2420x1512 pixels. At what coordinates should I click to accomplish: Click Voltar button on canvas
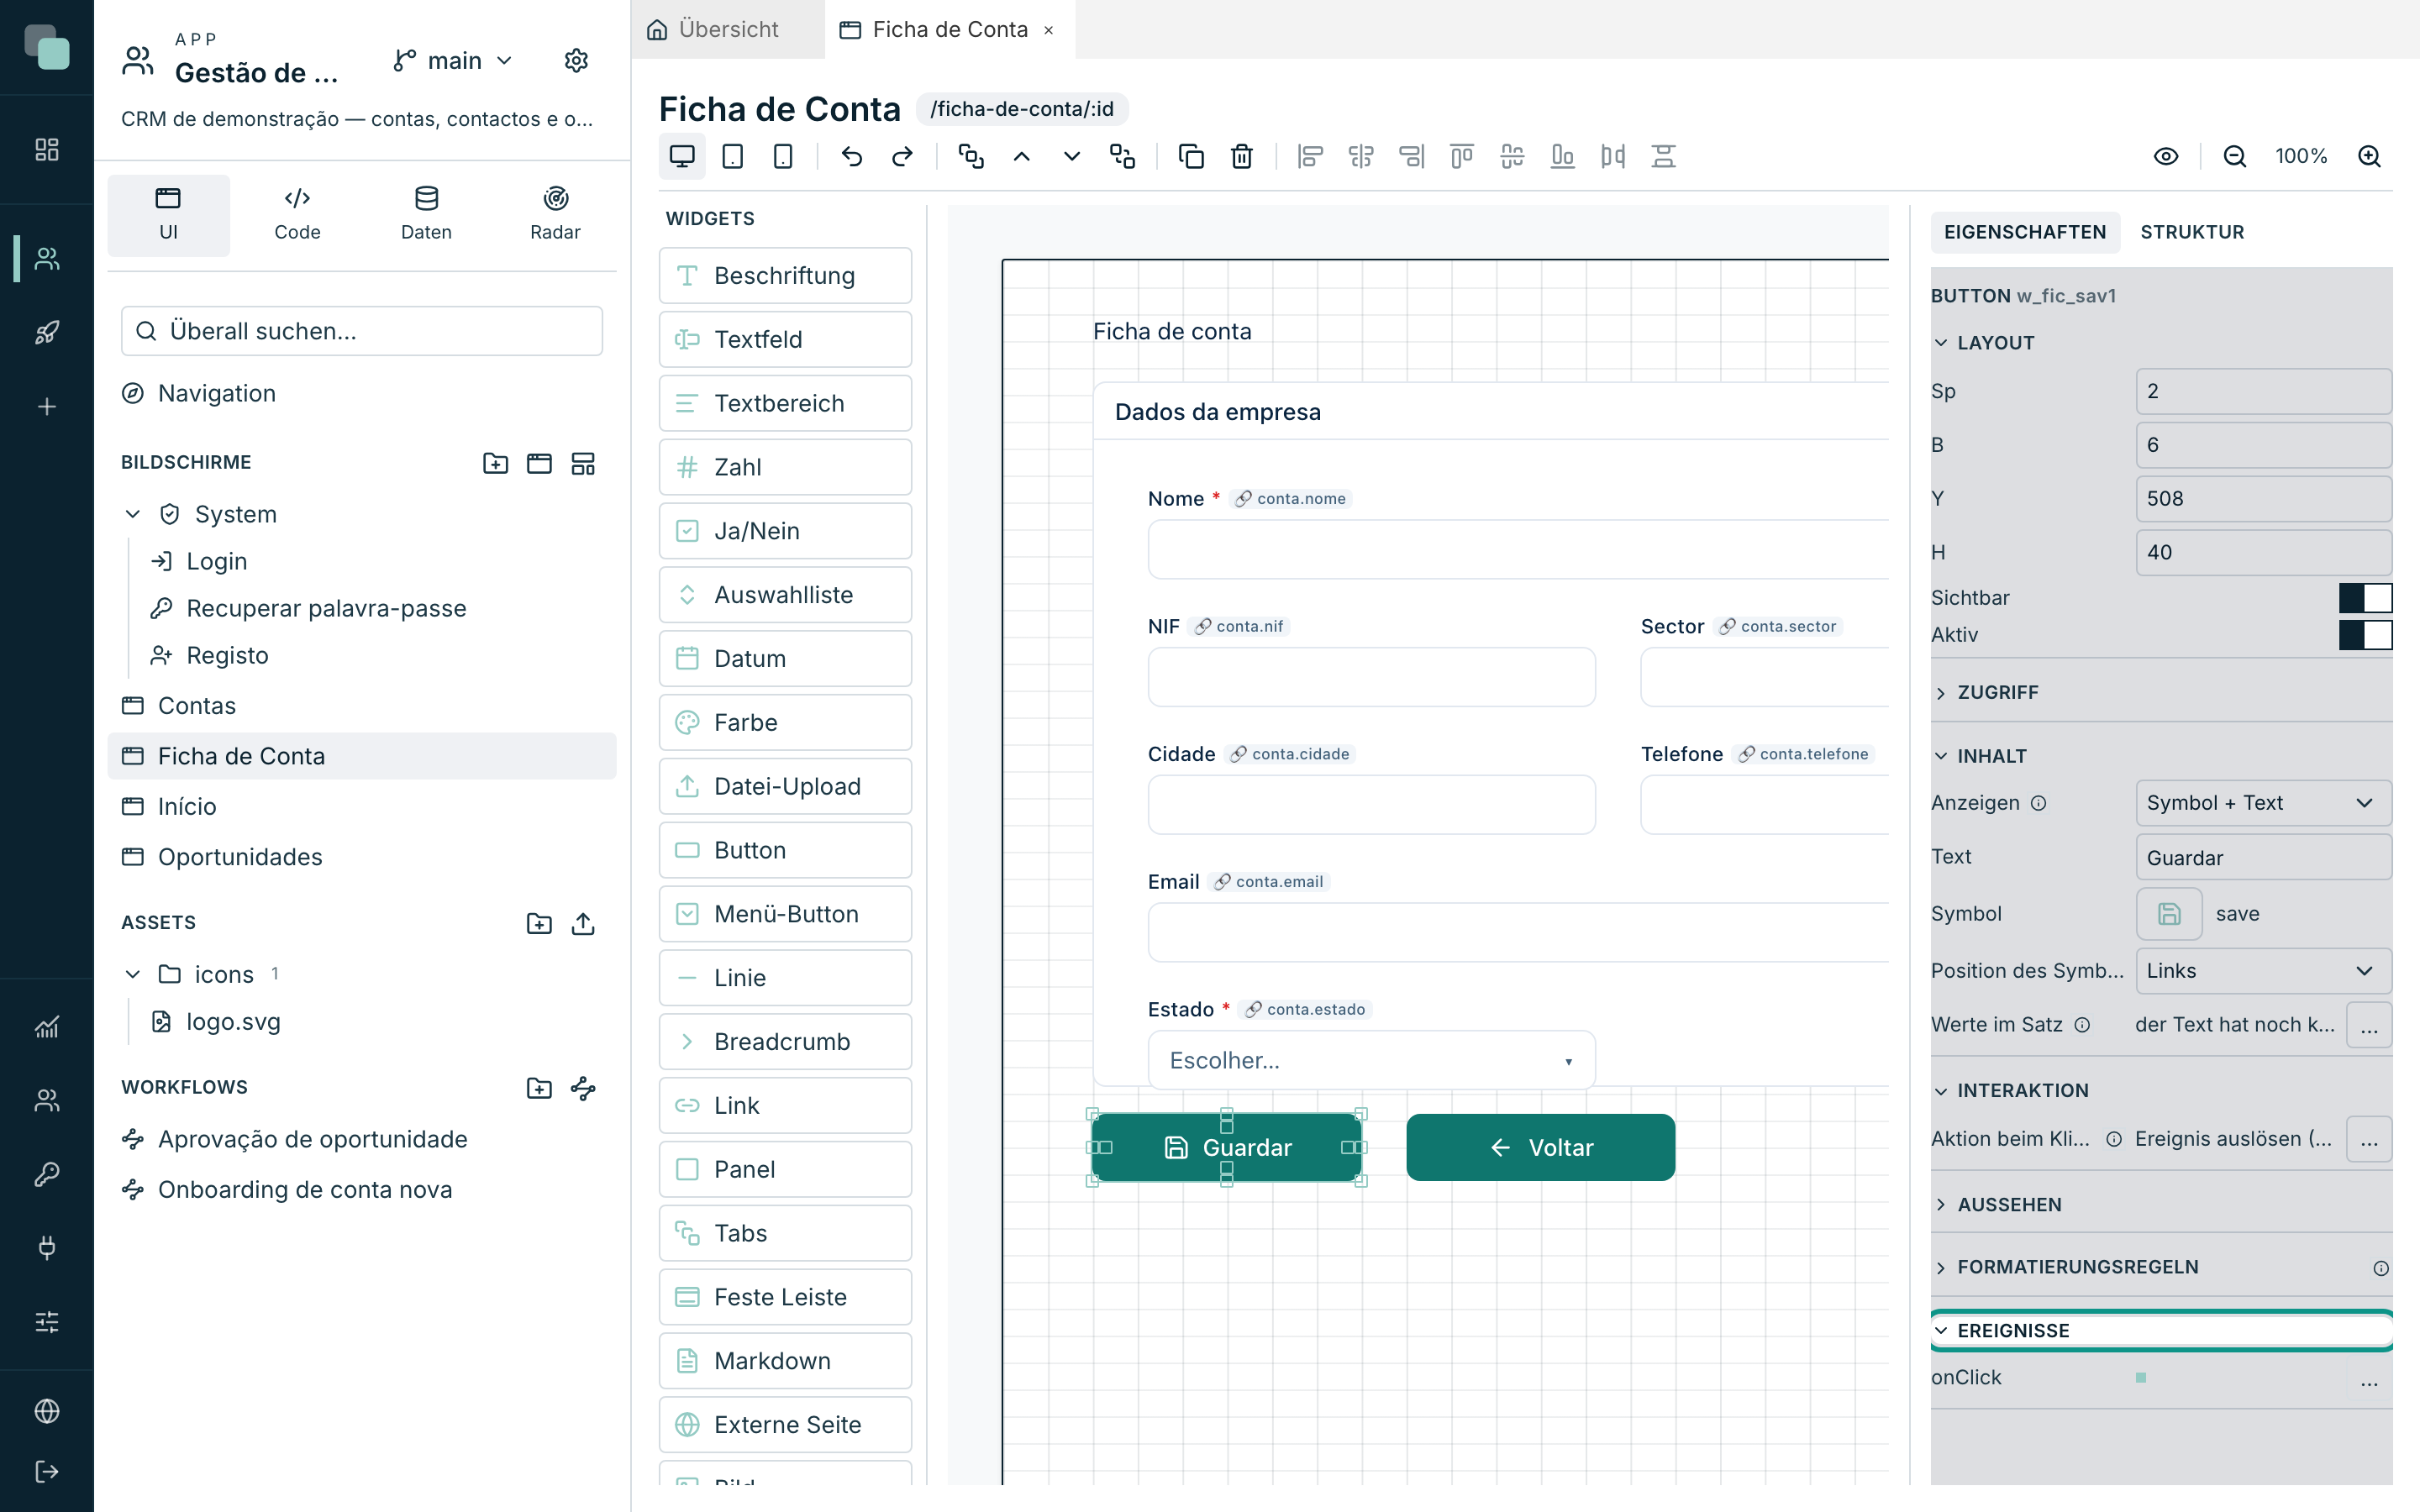click(x=1540, y=1147)
